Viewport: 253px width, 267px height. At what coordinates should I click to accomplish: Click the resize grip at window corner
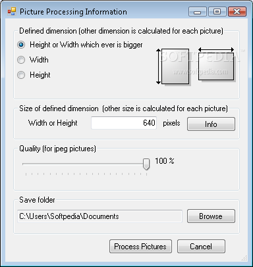244,258
